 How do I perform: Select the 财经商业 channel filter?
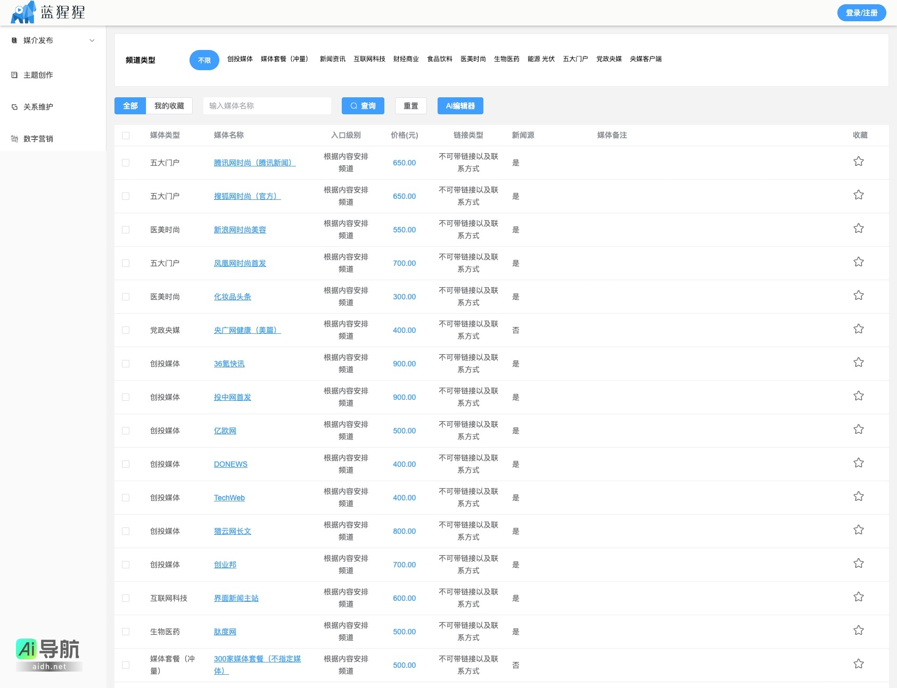click(x=406, y=59)
